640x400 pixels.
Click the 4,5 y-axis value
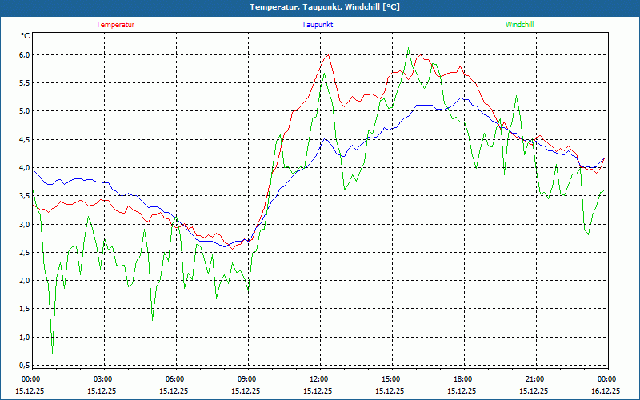tap(25, 139)
